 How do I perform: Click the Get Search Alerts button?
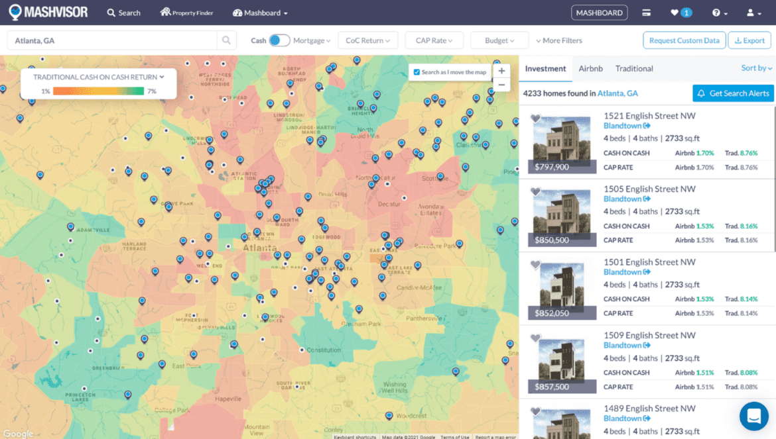coord(733,93)
